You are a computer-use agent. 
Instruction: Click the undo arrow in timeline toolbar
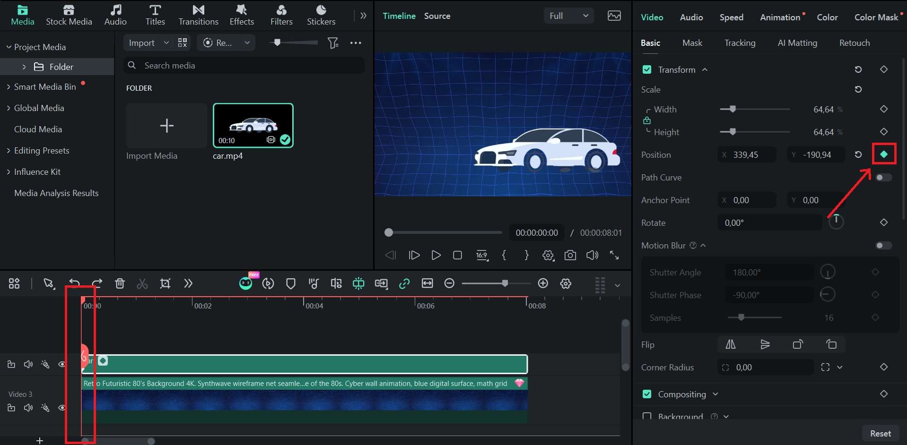click(x=74, y=283)
